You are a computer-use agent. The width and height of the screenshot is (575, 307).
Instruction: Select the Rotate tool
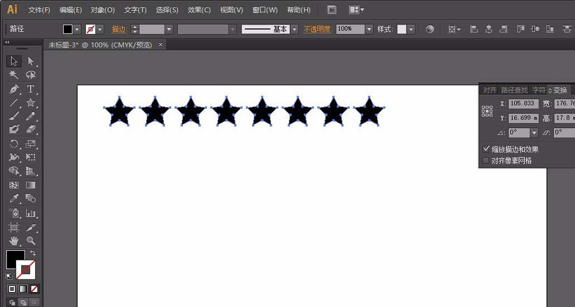14,144
